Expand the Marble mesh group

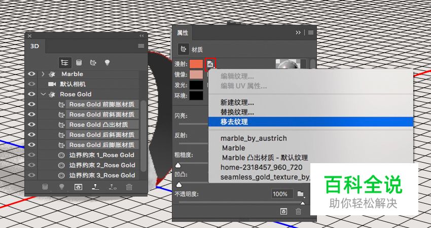[43, 74]
